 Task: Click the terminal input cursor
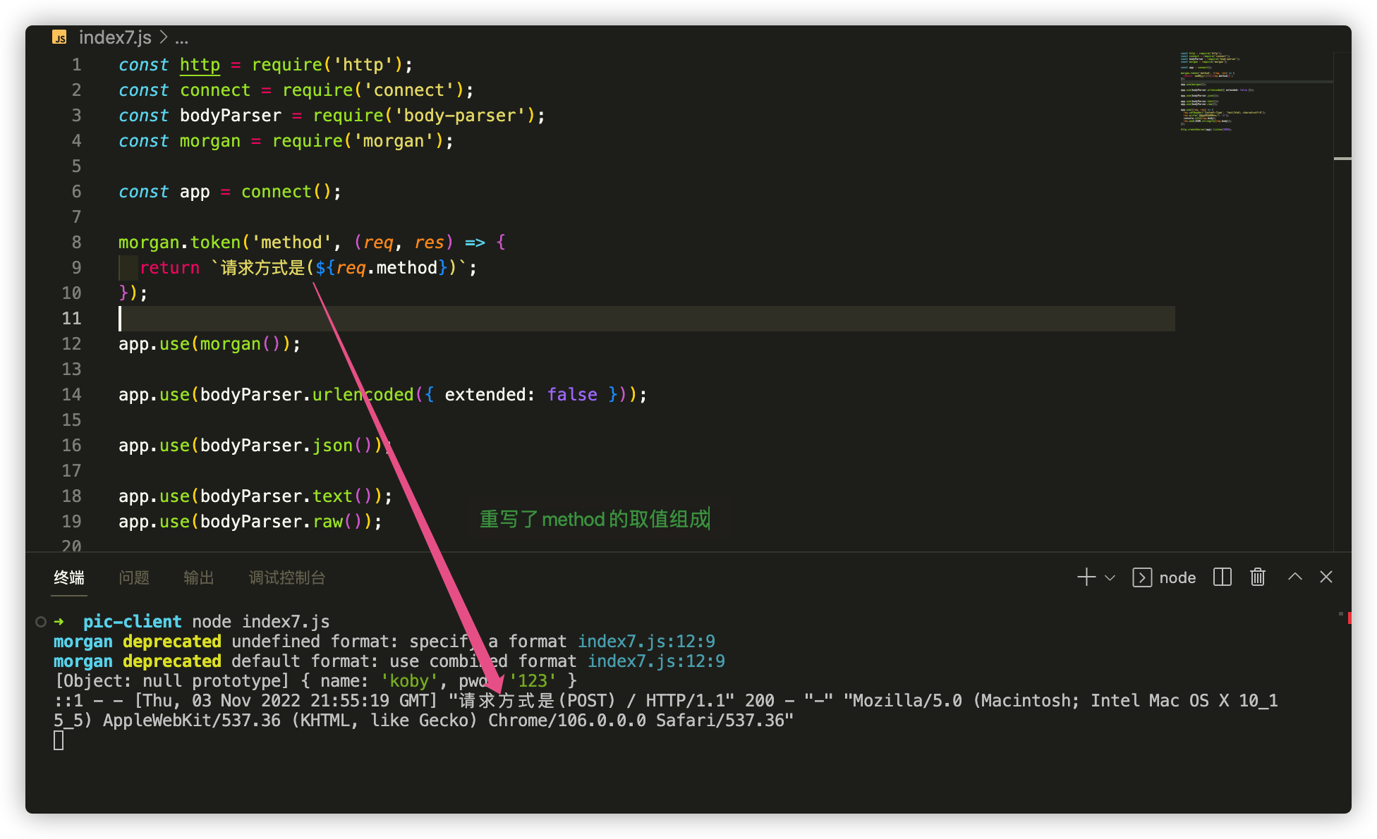tap(59, 740)
